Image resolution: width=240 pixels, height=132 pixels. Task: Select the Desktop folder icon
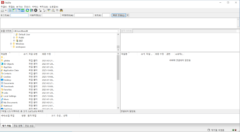2,80
